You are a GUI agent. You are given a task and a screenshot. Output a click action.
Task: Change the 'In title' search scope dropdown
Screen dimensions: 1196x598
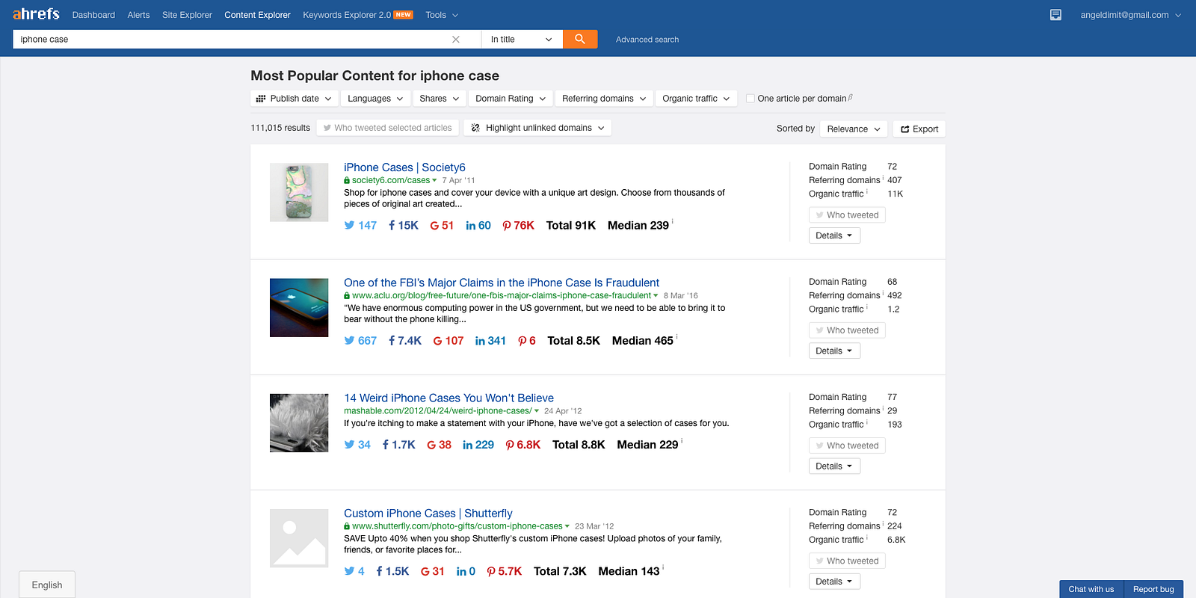522,40
